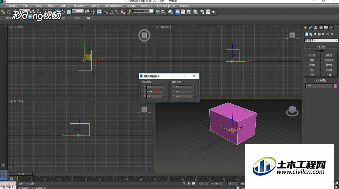
Task: Select the Cameras category icon
Action: pos(319,34)
